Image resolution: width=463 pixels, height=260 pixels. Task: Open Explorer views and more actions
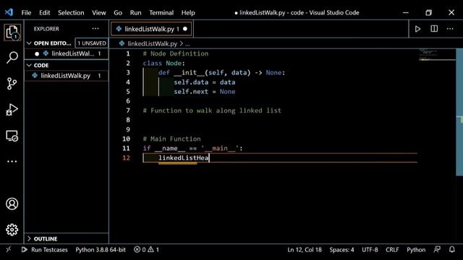pyautogui.click(x=95, y=29)
